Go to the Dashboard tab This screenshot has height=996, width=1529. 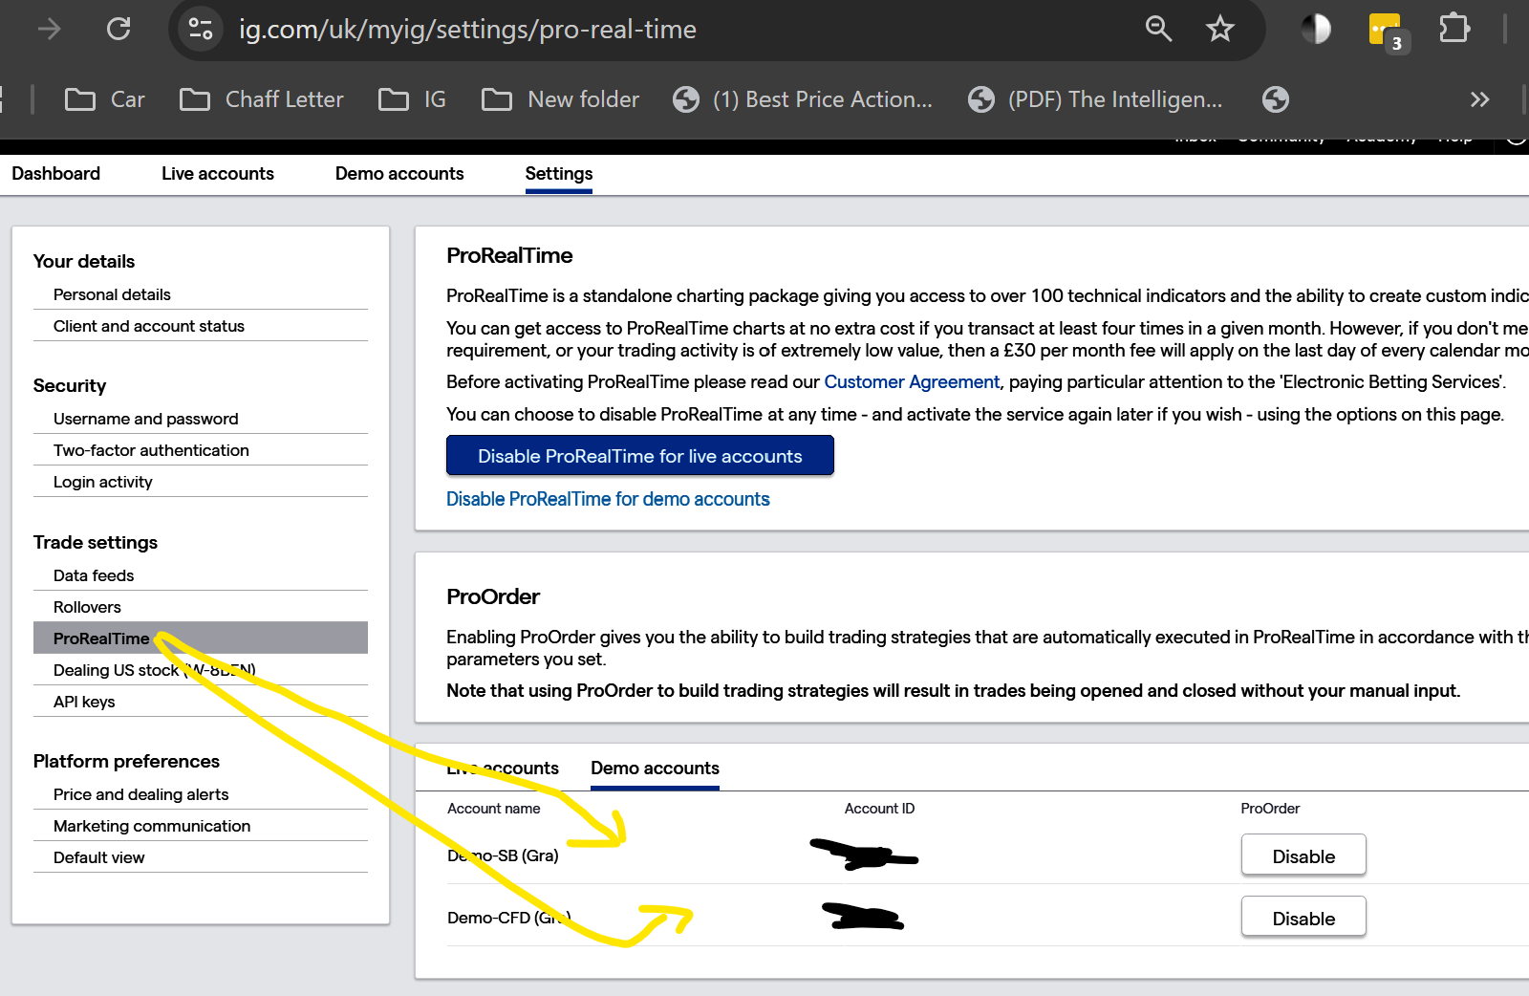coord(55,173)
